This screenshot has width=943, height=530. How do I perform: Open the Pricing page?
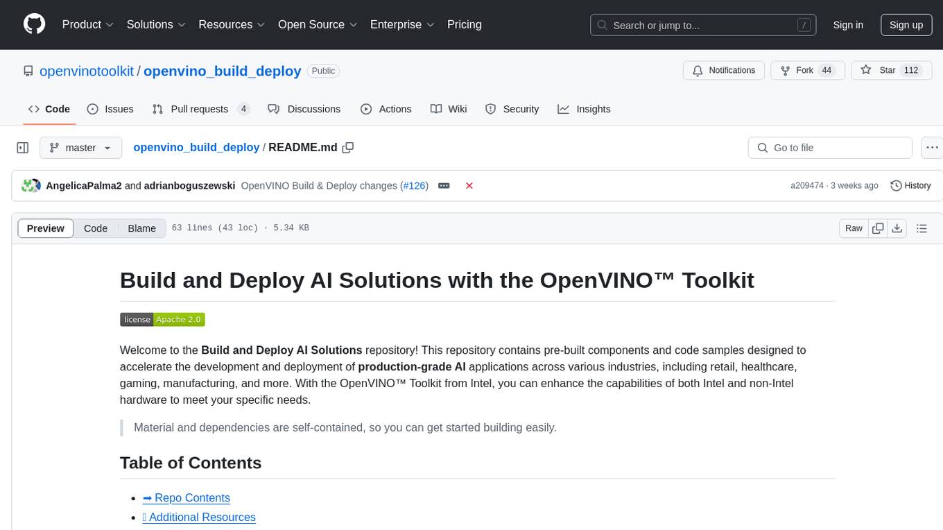click(x=465, y=24)
